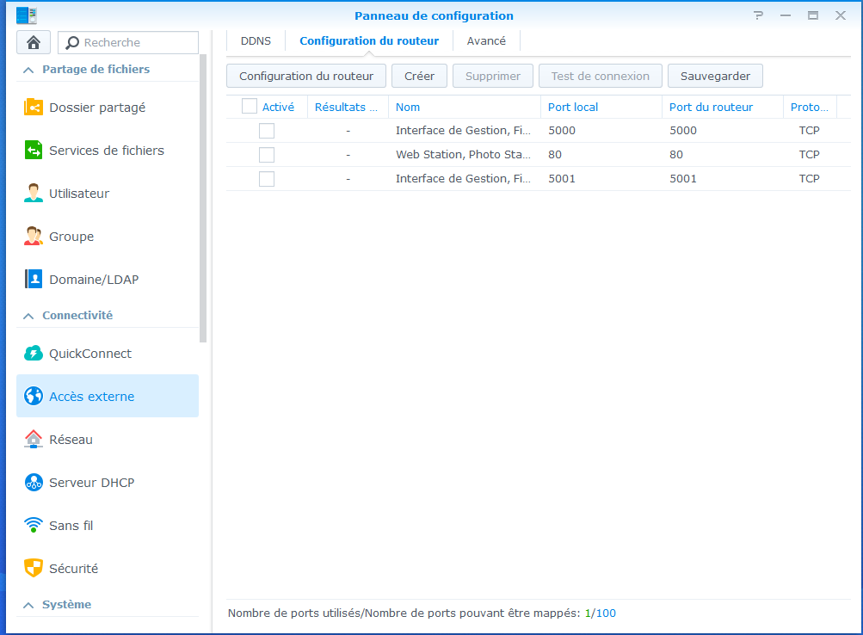This screenshot has width=863, height=635.
Task: Collapse the Système section
Action: click(x=28, y=605)
